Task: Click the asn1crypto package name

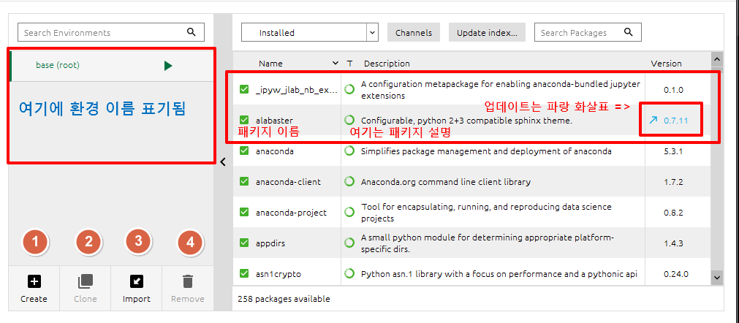Action: [278, 274]
